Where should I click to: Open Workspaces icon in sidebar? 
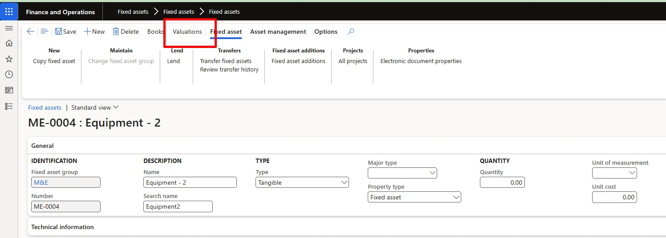9,90
